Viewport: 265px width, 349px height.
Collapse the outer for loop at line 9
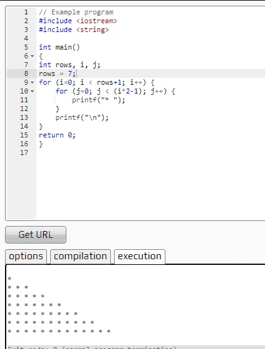point(33,83)
